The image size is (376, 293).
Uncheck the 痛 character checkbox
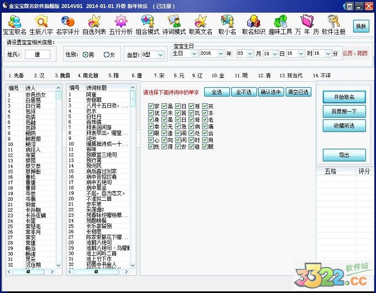click(205, 126)
